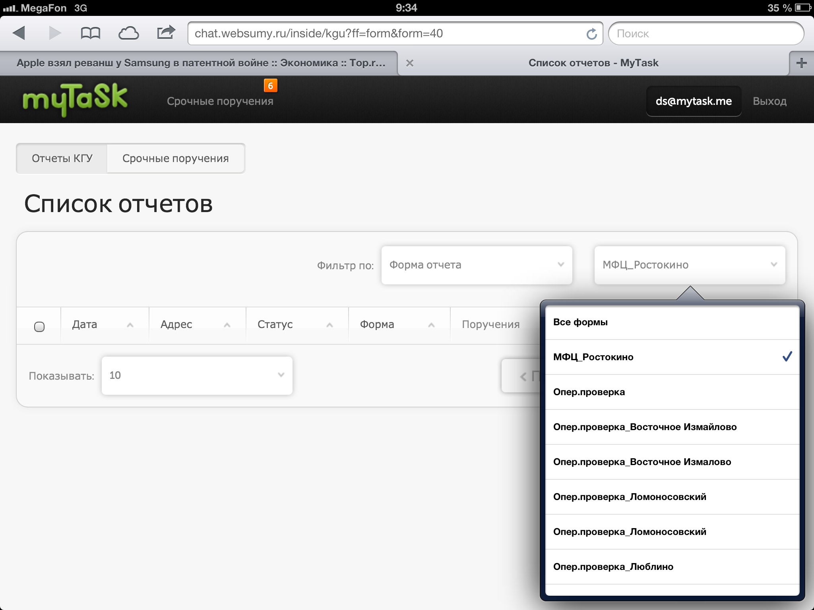Close the MyTask tab with X
Screen dimensions: 814x610
pos(410,63)
